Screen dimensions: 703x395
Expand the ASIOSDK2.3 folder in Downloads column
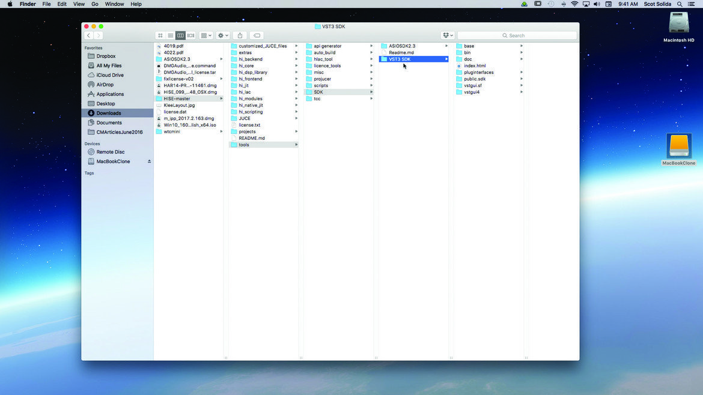222,59
